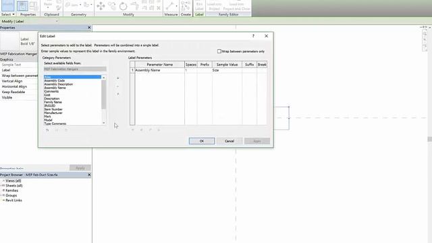This screenshot has height=243, width=432.
Task: Click Apply in the Edit Label dialog
Action: [256, 141]
